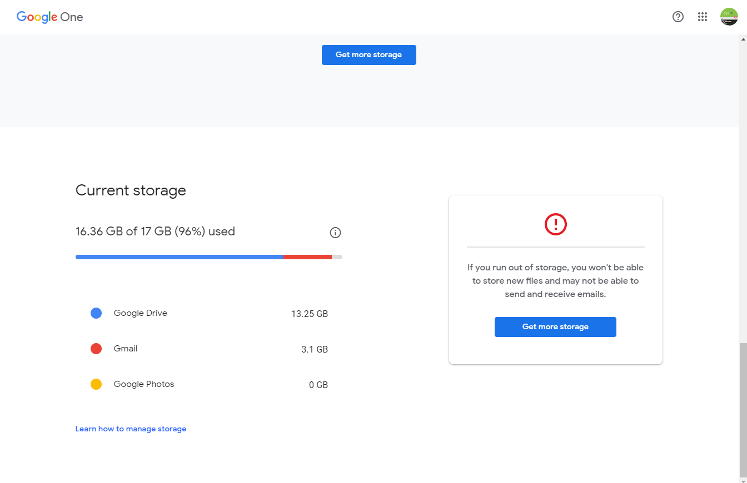Click the scrollbar up arrow
The image size is (747, 483).
743,39
